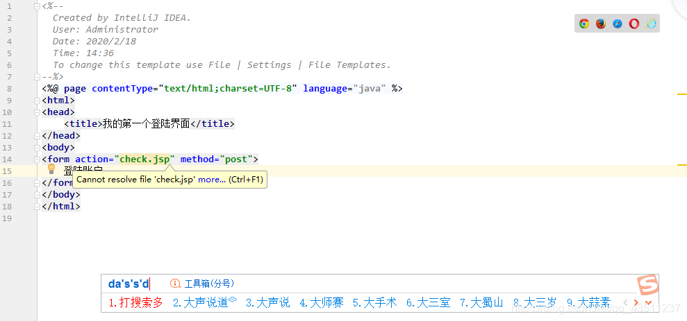Collapse the html tag fold marker
Viewport: 687px width, 321px height.
pos(38,101)
